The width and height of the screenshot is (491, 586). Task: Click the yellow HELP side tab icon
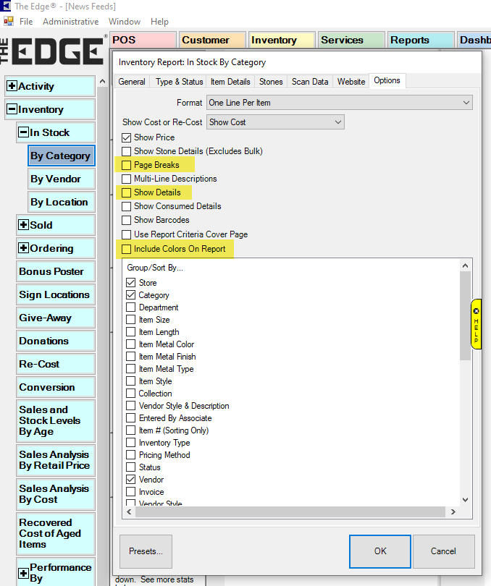[476, 323]
